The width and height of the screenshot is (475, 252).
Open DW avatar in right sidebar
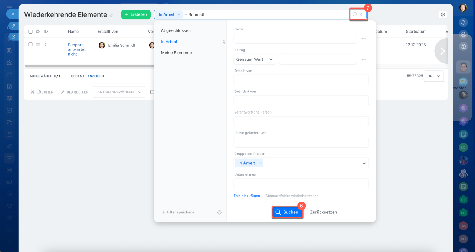pos(463,226)
